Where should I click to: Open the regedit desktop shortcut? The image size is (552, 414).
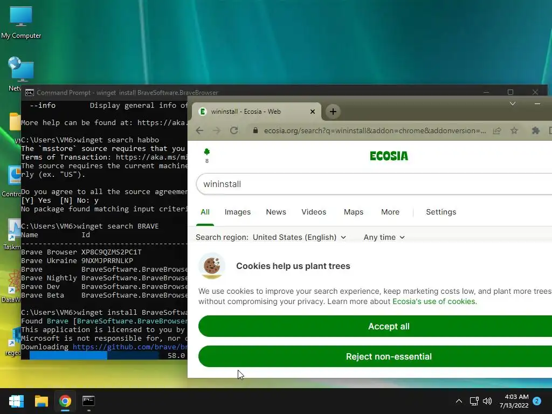coord(14,340)
